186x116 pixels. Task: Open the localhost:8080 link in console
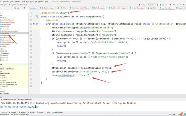19,107
